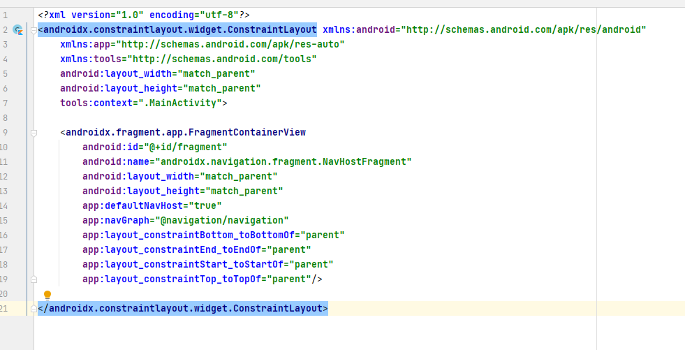Click the related Kotlin file gutter icon

click(x=17, y=30)
